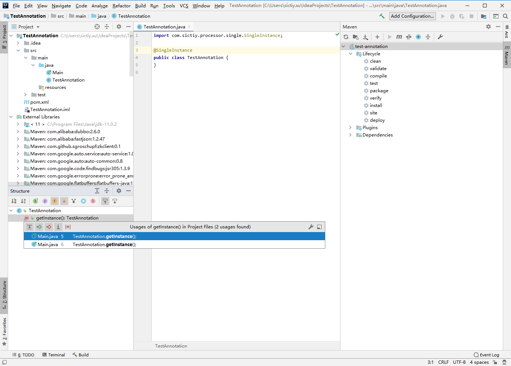
Task: Open Search Everywhere magnifier
Action: pos(505,16)
